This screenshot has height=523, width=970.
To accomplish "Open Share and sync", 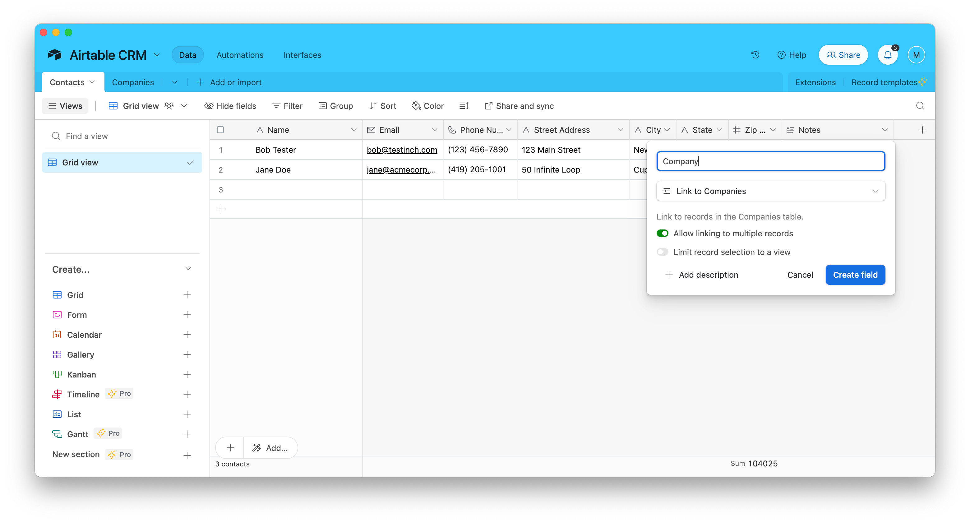I will tap(519, 106).
